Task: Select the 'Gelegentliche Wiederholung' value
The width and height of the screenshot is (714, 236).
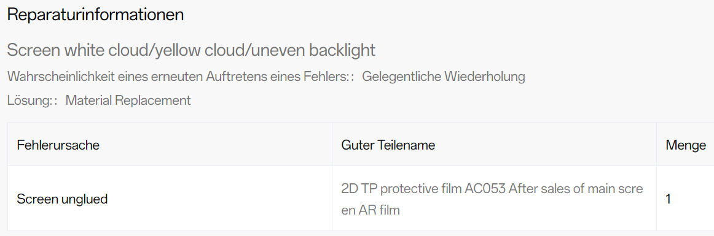Action: tap(444, 77)
